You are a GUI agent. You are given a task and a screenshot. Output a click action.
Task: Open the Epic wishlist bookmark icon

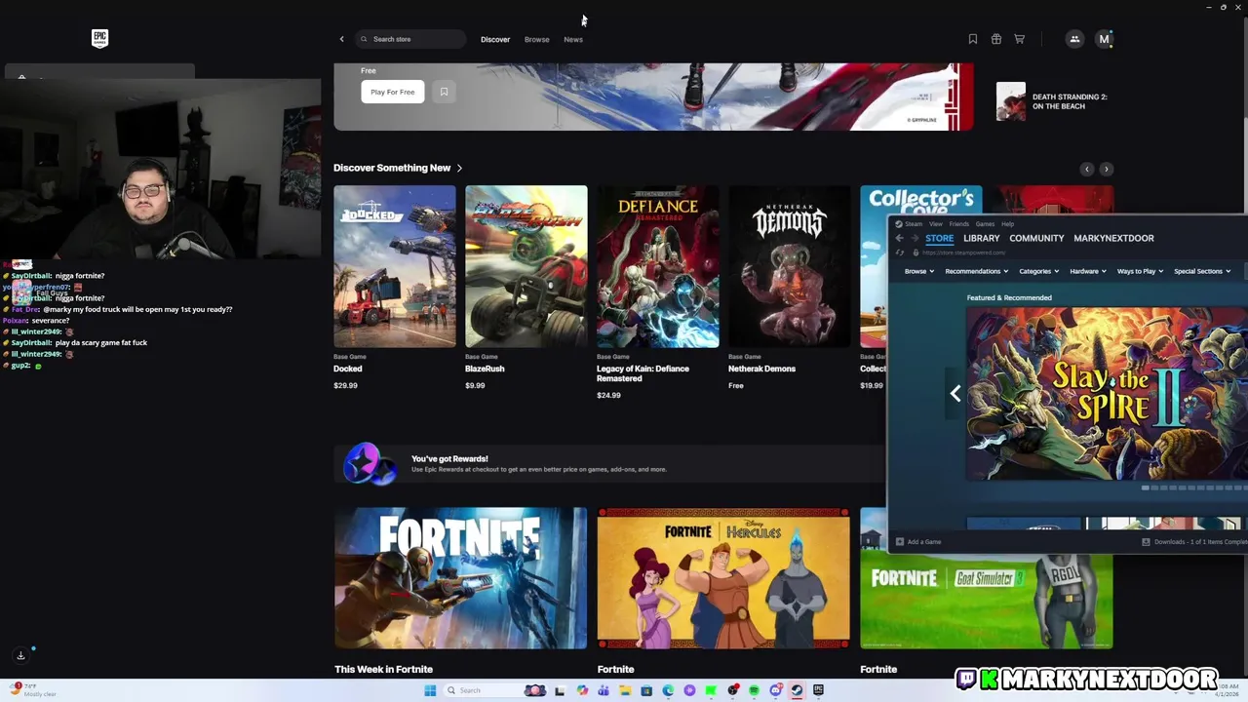click(x=972, y=39)
